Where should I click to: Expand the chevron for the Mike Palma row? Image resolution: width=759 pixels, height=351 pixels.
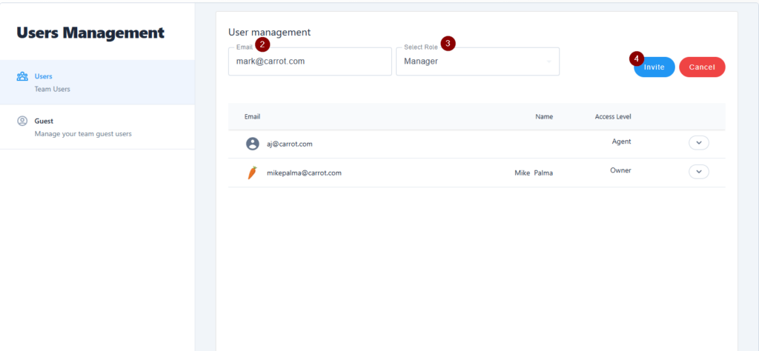tap(698, 172)
